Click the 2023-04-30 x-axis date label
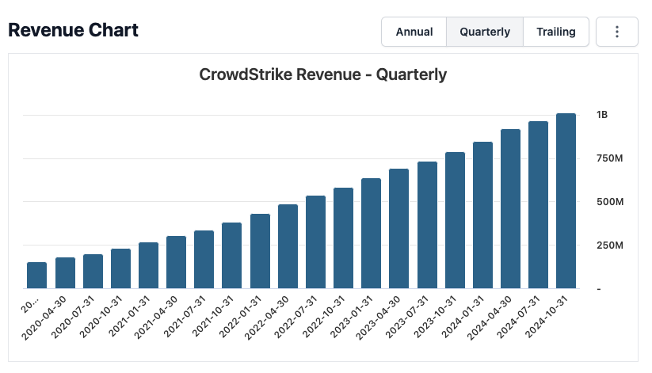Image resolution: width=652 pixels, height=373 pixels. point(378,318)
